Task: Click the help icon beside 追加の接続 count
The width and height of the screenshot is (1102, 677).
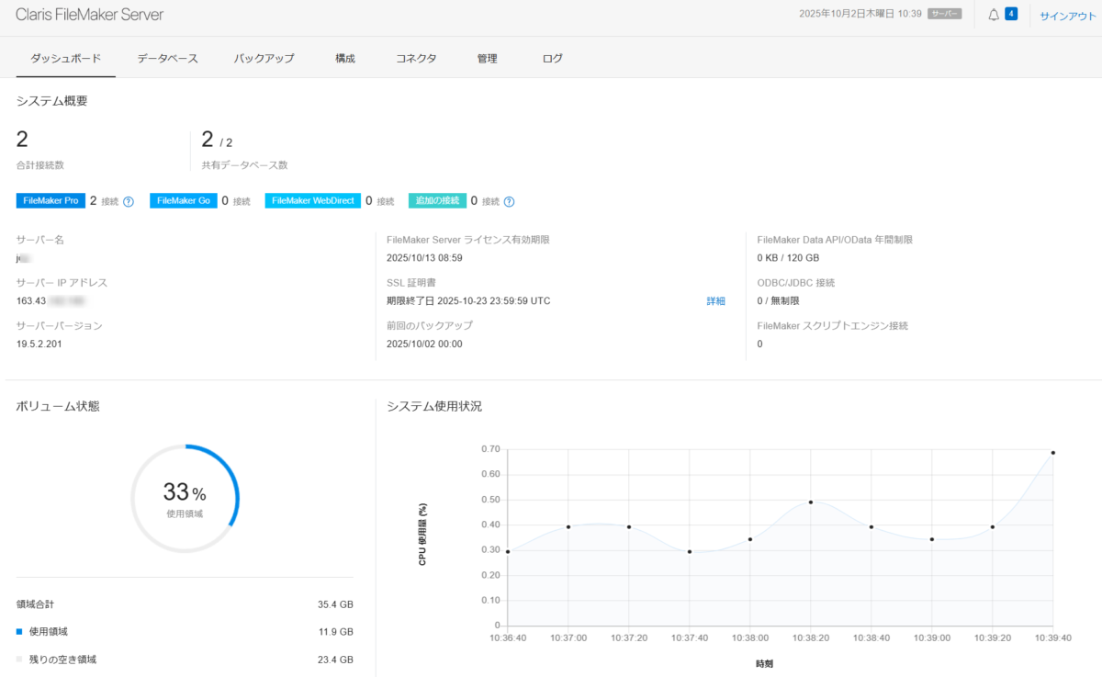Action: point(509,201)
